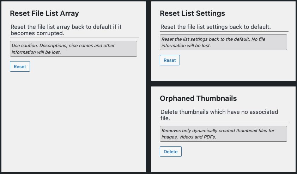Click the word 'file.' under the Orphaned Thumbnails description
Image resolution: width=297 pixels, height=174 pixels.
click(x=165, y=118)
